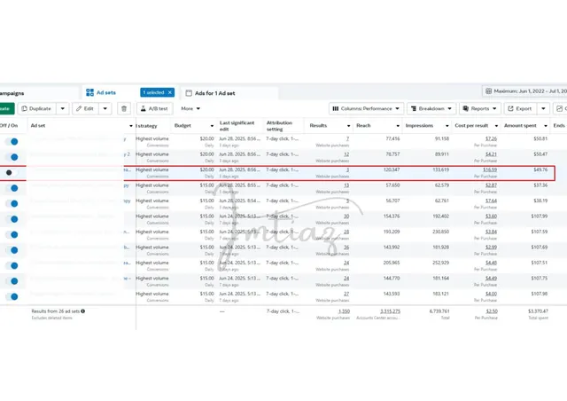Screen dimensions: 567x401
Task: Turn off the ad set that spent $107.51
Action: click(12, 266)
